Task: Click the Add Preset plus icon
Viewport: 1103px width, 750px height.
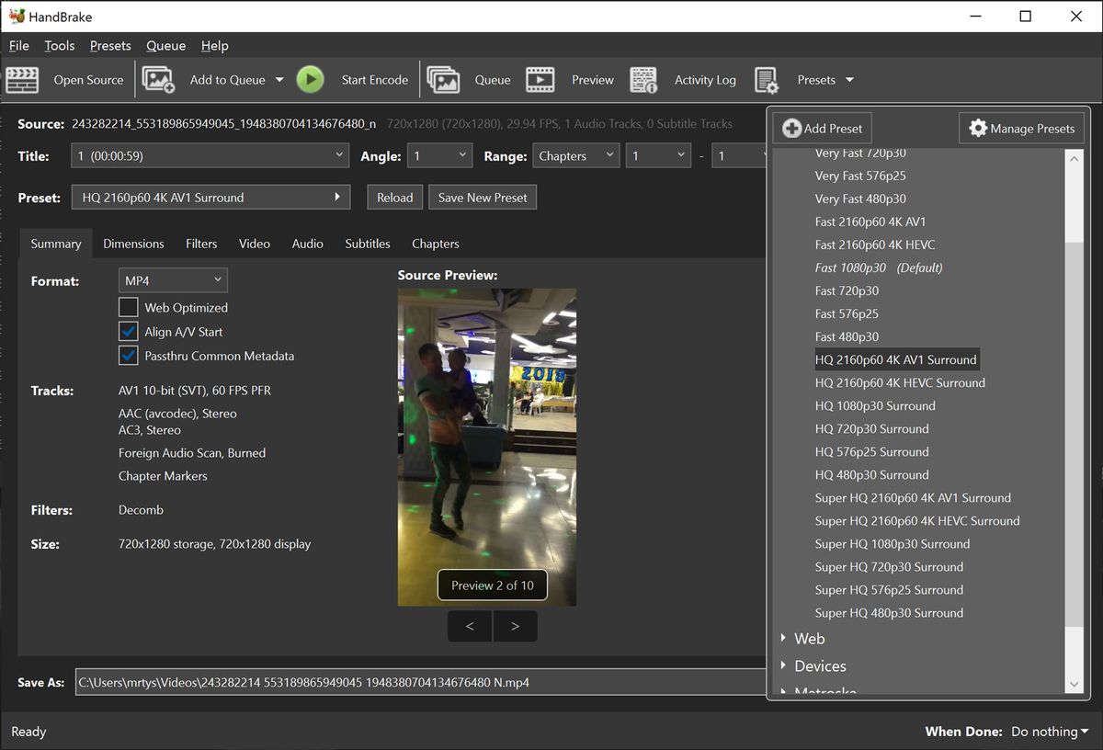Action: pos(791,128)
